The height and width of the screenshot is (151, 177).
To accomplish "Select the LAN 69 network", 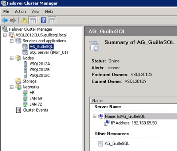I will [36, 98].
